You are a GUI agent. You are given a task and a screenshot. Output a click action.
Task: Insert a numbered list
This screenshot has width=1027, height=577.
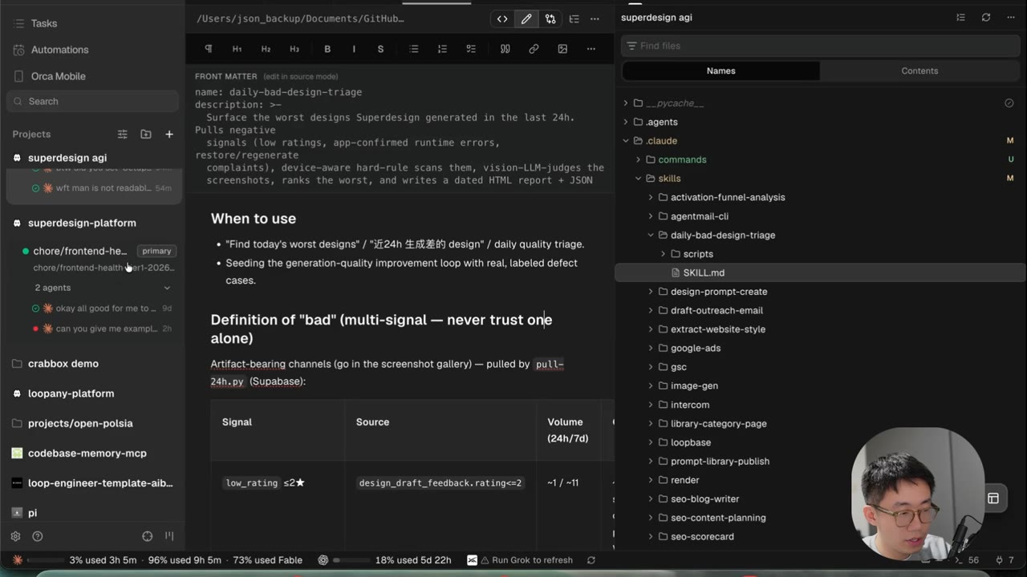pos(442,49)
